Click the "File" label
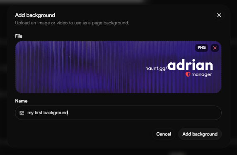The width and height of the screenshot is (237, 155). point(19,36)
